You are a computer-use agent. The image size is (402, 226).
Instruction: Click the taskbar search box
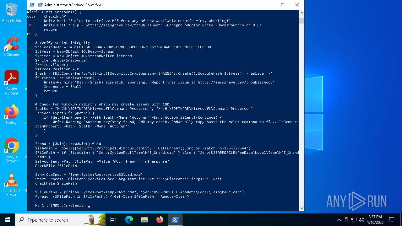tap(60, 220)
